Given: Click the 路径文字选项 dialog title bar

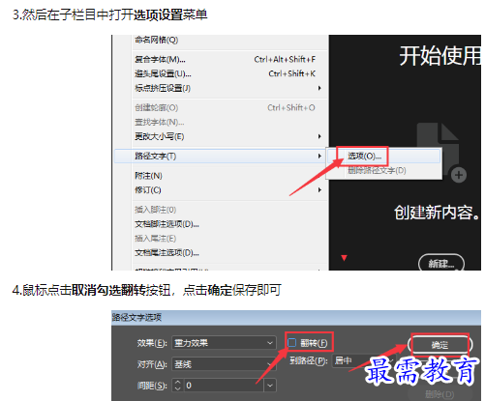Looking at the screenshot, I should click(x=296, y=318).
